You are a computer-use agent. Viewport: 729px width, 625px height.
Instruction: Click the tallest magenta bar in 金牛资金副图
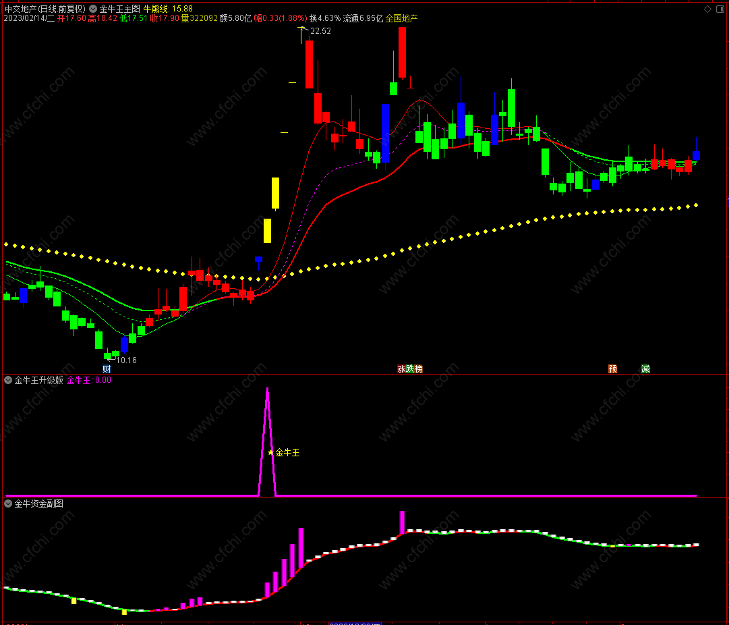(301, 544)
